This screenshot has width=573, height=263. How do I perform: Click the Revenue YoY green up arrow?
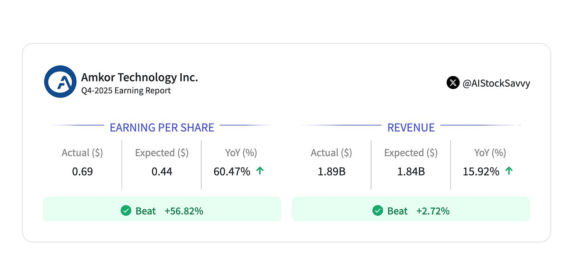pos(509,171)
